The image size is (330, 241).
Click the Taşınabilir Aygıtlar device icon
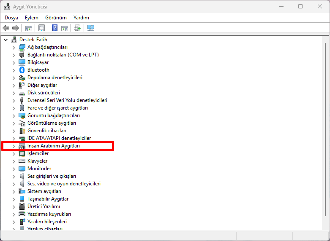22,199
